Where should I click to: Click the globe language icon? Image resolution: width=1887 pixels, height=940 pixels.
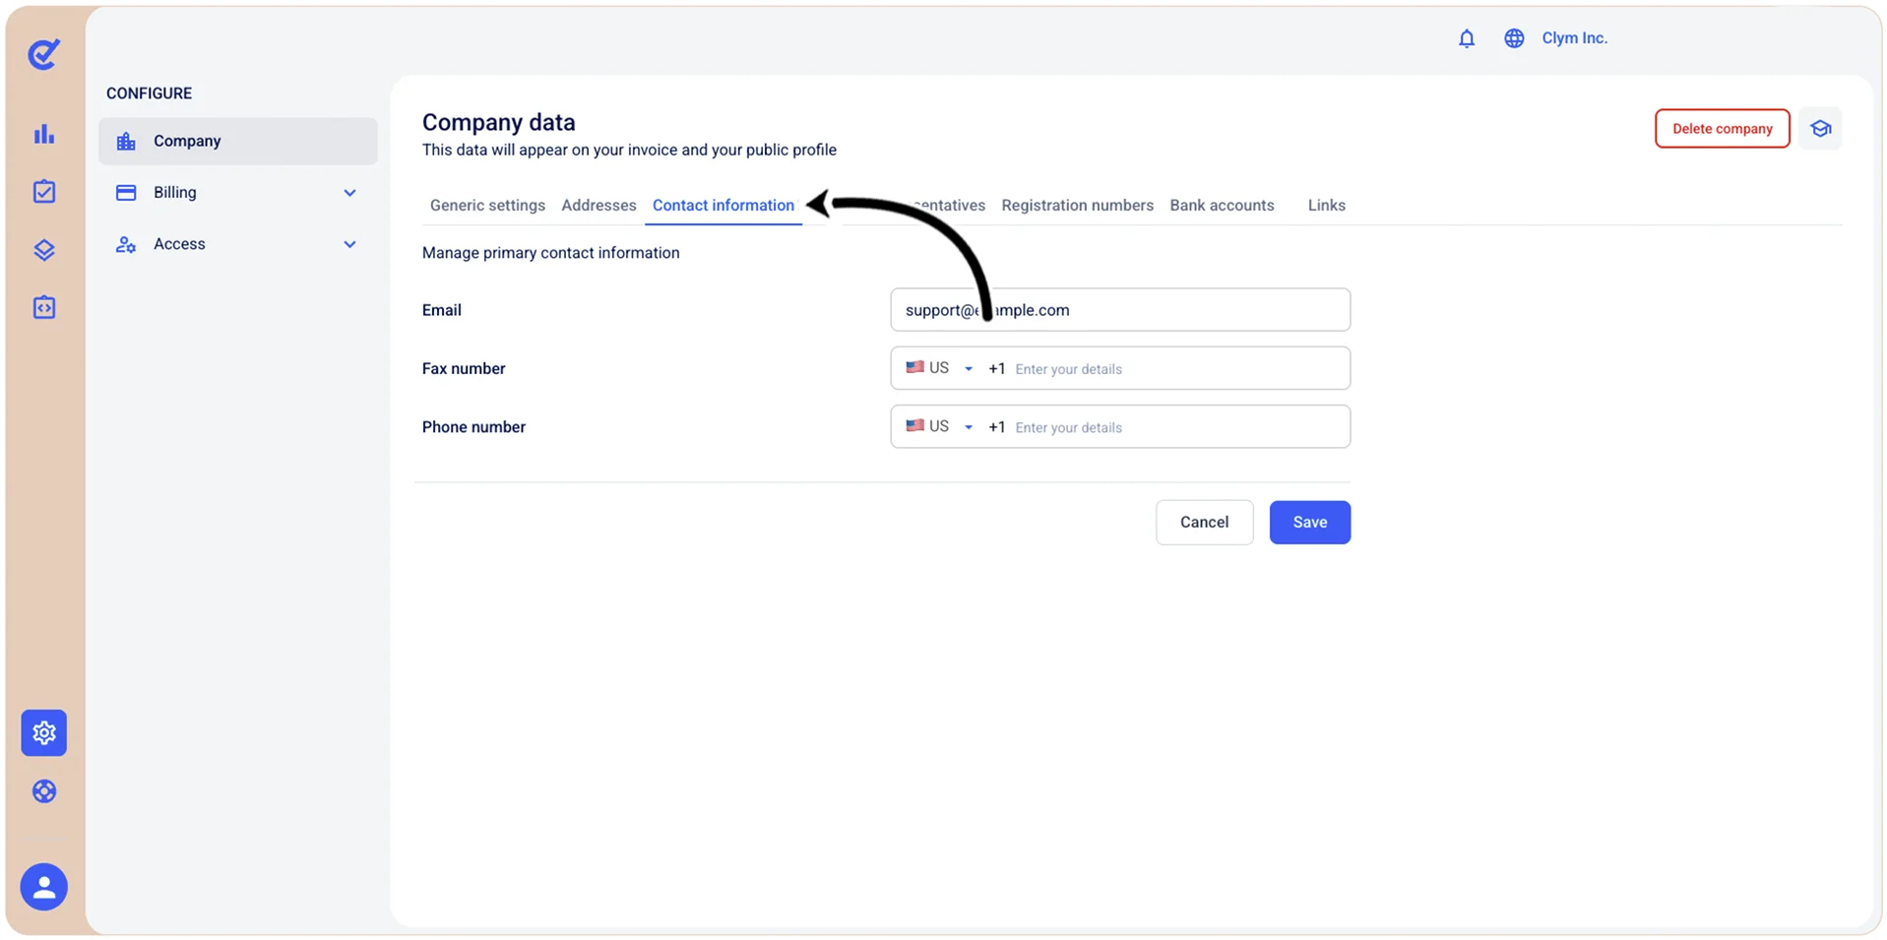tap(1514, 38)
